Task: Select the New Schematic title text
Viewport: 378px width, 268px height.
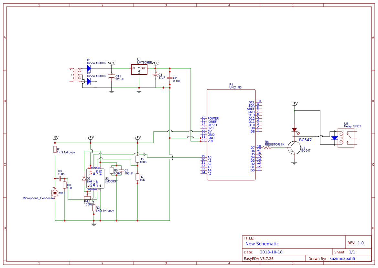Action: (262, 244)
